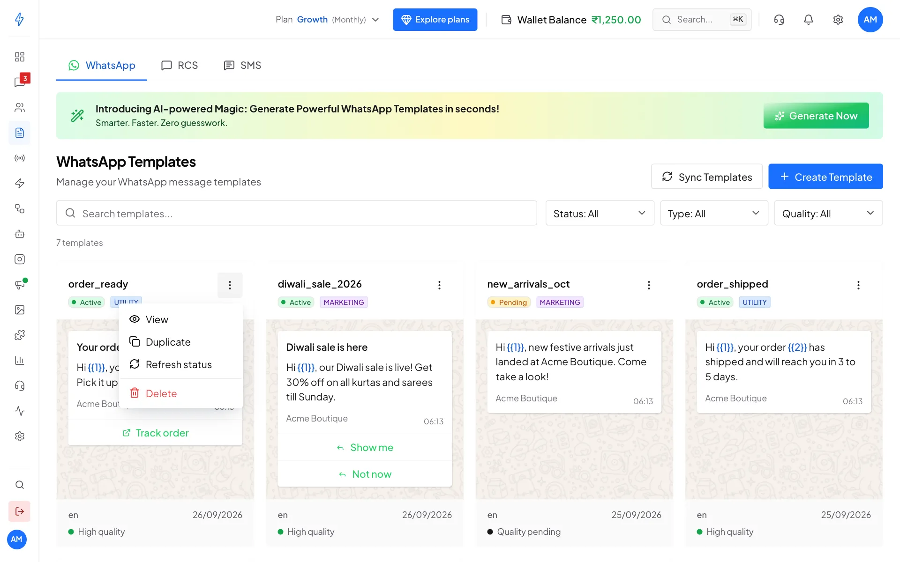Open the broadcast signal icon in sidebar
Screen dimensions: 900x562
point(19,158)
